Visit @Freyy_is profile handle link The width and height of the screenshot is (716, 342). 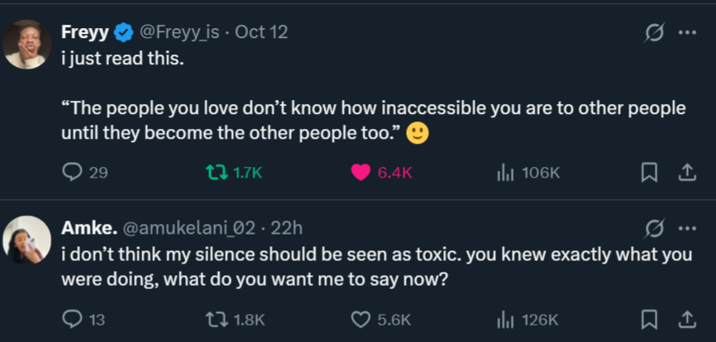coord(182,32)
